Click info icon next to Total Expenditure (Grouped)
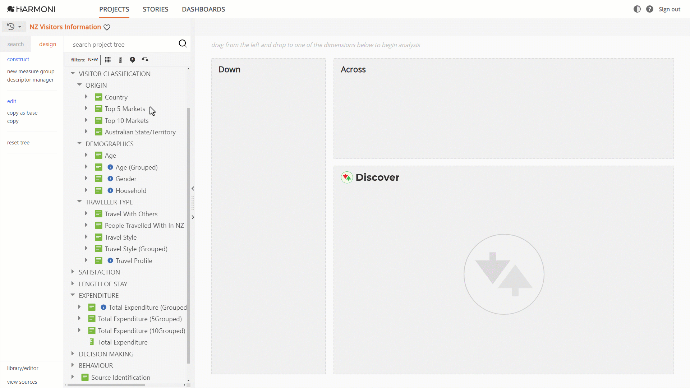 tap(103, 307)
